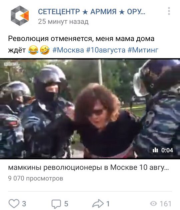Click the laughing emoji in the post
This screenshot has height=210, width=180.
[x=33, y=50]
